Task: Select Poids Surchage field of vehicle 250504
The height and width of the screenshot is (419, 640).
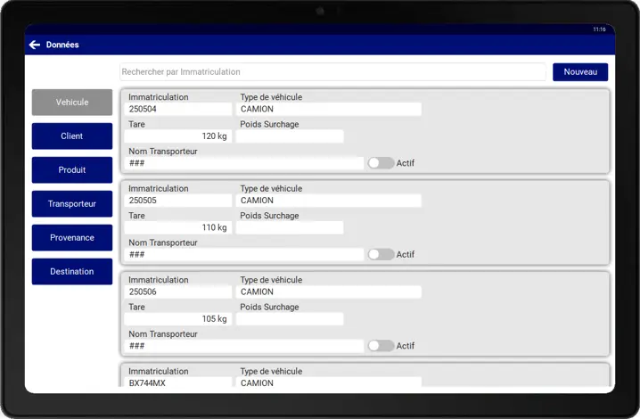Action: 290,136
